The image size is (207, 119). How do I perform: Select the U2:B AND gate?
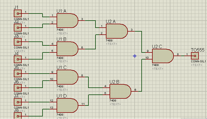click(x=120, y=91)
